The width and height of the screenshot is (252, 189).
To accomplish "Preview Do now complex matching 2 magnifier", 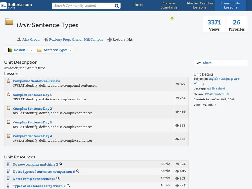I will click(61, 164).
